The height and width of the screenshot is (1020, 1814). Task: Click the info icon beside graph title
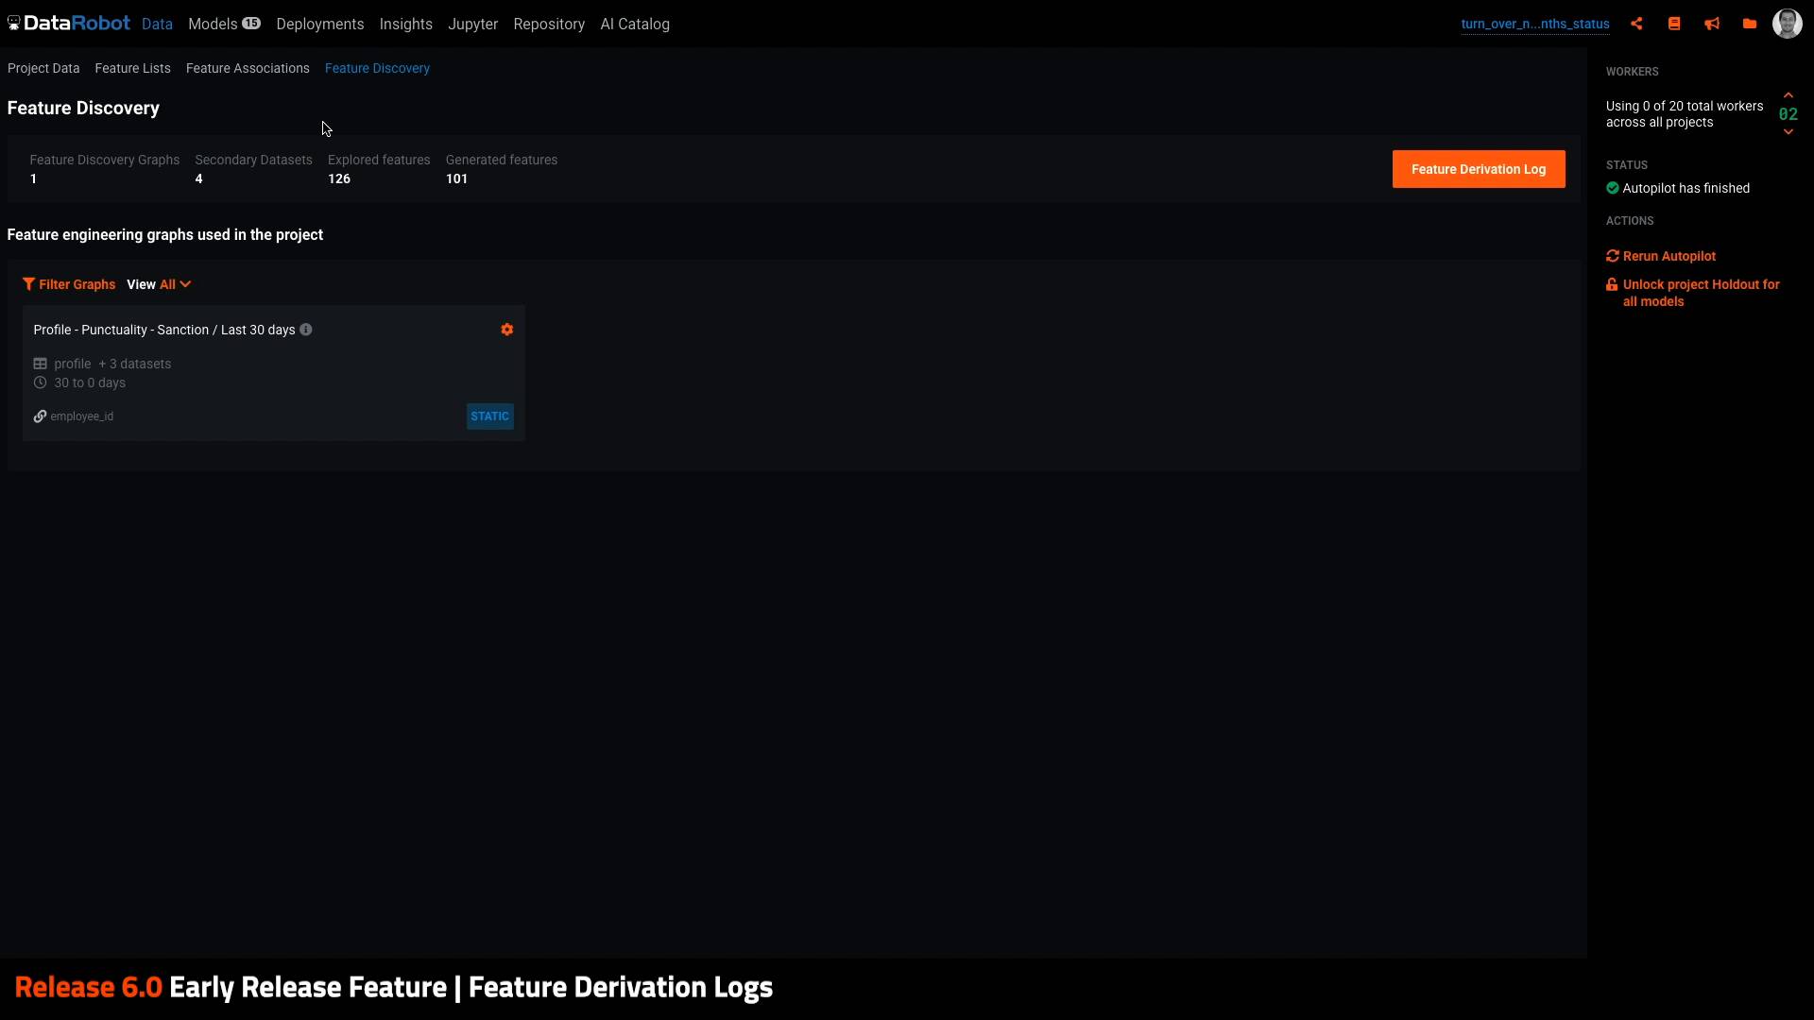[306, 330]
